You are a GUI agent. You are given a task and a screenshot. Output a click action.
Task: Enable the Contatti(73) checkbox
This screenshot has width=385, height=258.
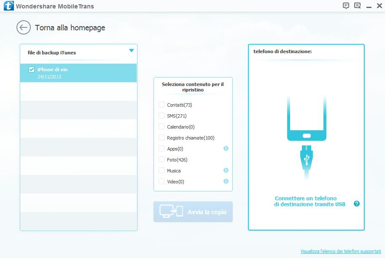tap(162, 105)
